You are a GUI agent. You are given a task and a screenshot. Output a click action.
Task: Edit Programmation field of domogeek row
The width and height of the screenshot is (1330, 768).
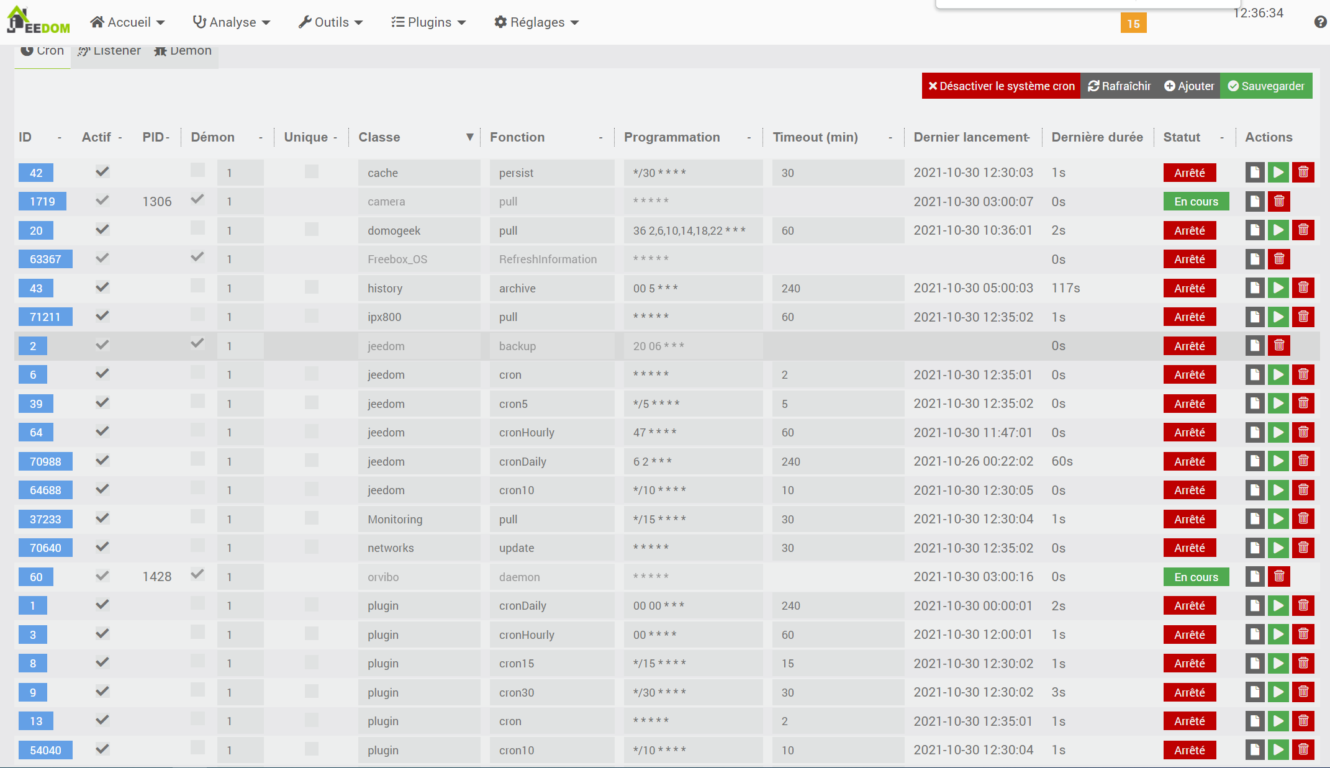(x=692, y=231)
